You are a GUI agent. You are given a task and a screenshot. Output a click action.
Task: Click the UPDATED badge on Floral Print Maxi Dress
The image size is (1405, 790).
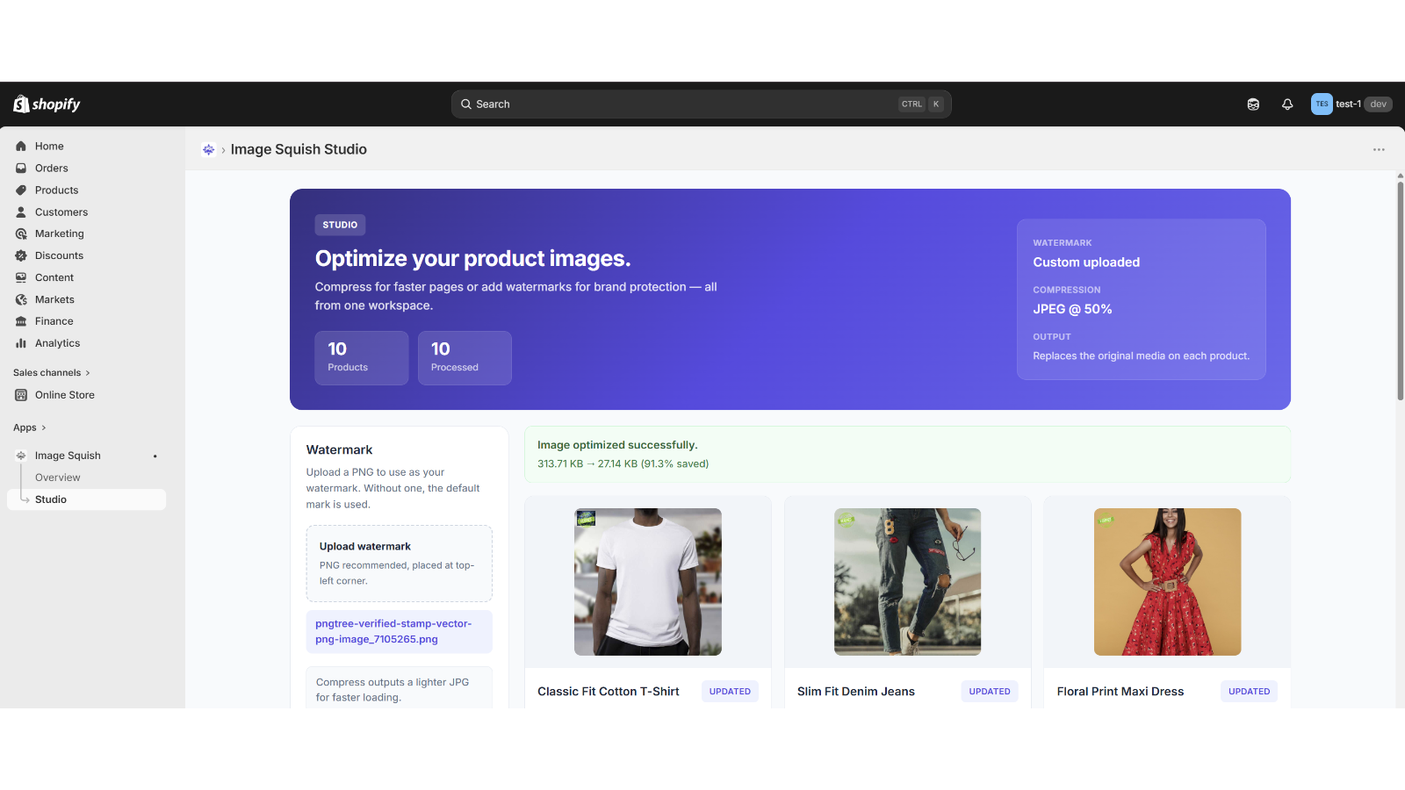pyautogui.click(x=1249, y=692)
